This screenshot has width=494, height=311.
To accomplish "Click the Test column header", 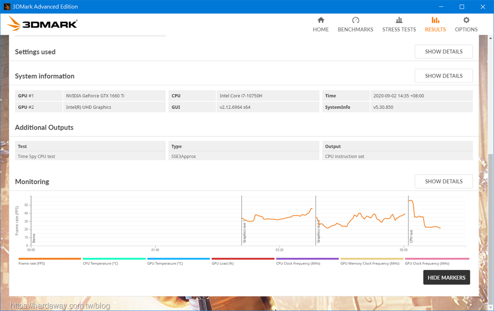I will pyautogui.click(x=90, y=146).
